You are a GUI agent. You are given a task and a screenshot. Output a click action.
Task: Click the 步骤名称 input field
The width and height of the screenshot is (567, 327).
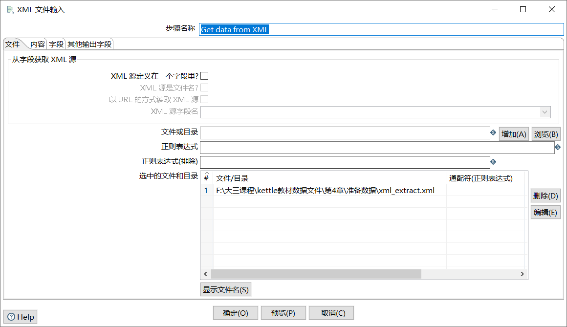381,29
